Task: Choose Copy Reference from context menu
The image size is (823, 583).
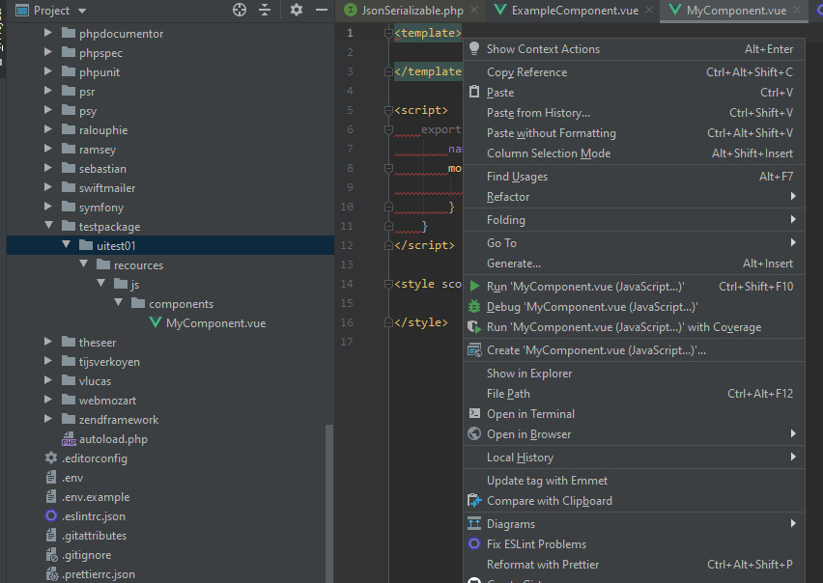Action: (634, 71)
